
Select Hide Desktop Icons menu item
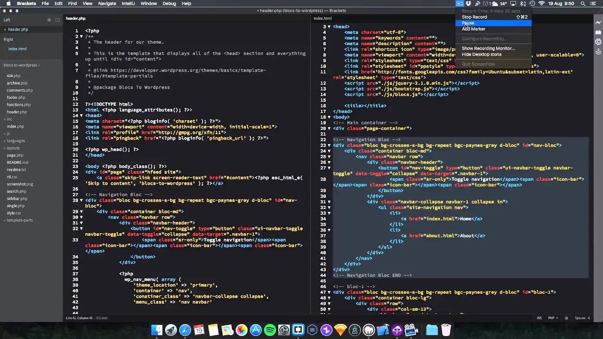click(493, 55)
